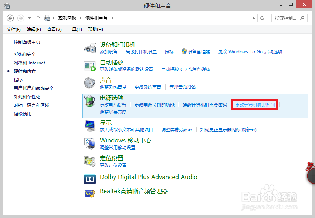Image resolution: width=315 pixels, height=218 pixels.
Task: Open the 帮助(H) menu
Action: pos(95,30)
